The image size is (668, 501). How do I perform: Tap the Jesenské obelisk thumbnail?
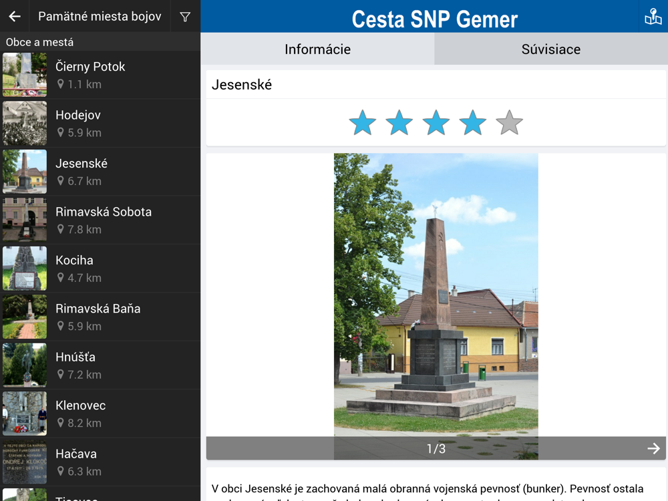pyautogui.click(x=25, y=172)
